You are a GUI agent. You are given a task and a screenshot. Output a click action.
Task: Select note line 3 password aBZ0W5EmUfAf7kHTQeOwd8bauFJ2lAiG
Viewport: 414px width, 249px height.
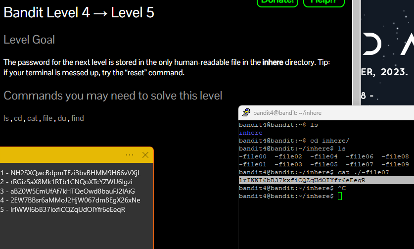point(73,191)
